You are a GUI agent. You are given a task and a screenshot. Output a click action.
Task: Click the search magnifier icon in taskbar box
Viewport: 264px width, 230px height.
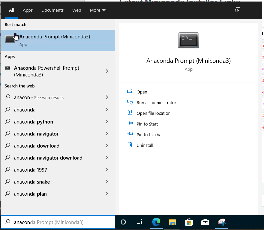7,222
